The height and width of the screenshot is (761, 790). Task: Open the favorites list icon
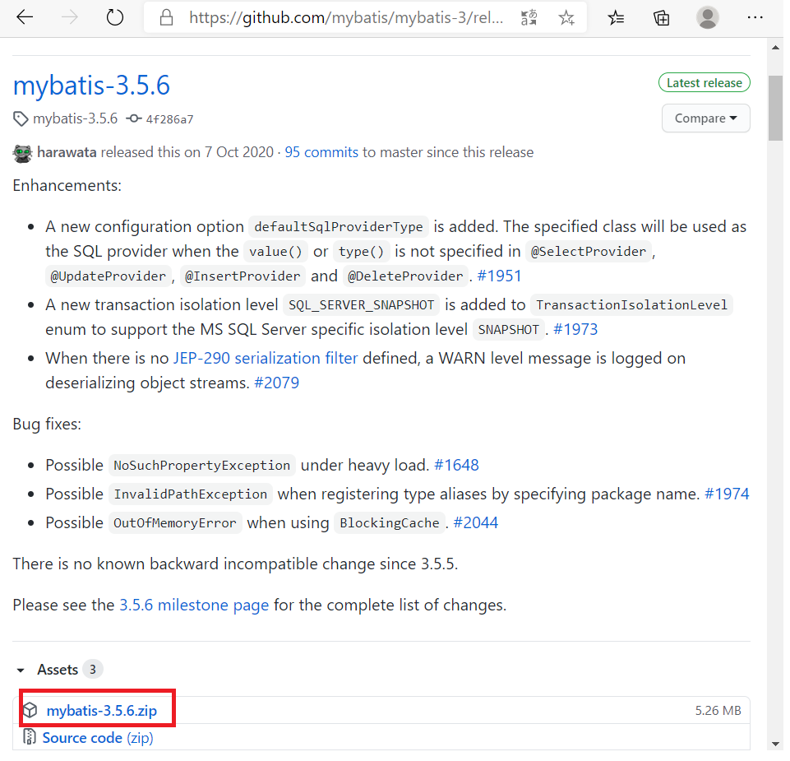616,17
